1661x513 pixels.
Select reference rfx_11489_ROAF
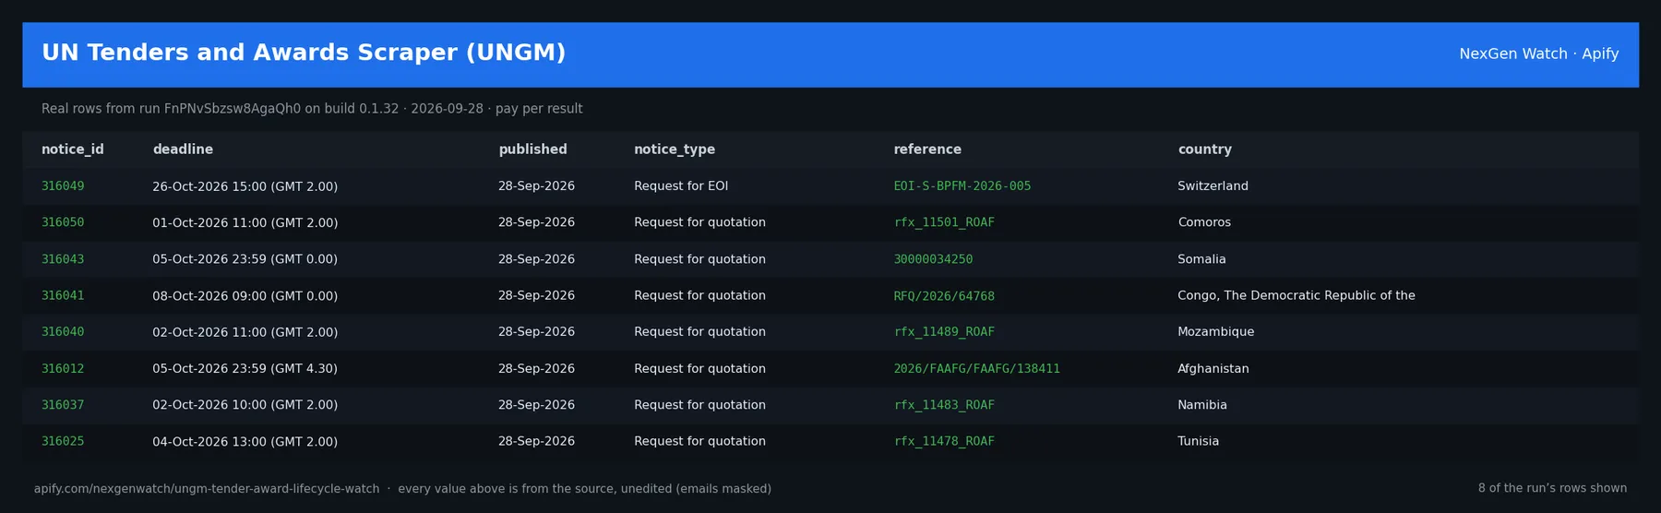(x=944, y=332)
